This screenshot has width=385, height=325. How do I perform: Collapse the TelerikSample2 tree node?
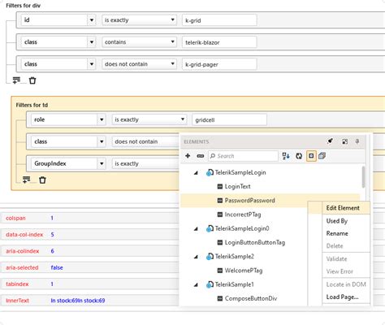196,257
